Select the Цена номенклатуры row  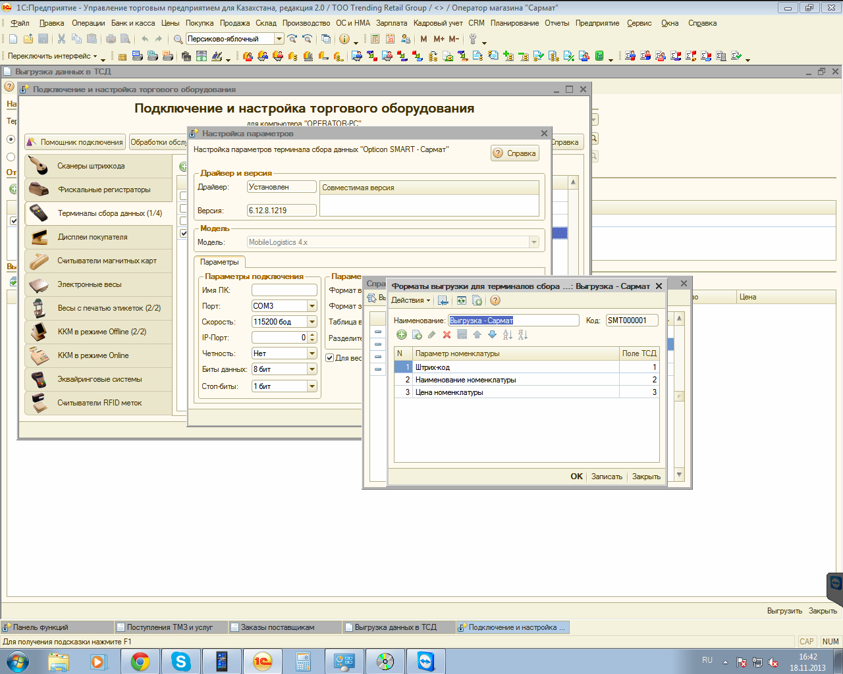pyautogui.click(x=527, y=392)
